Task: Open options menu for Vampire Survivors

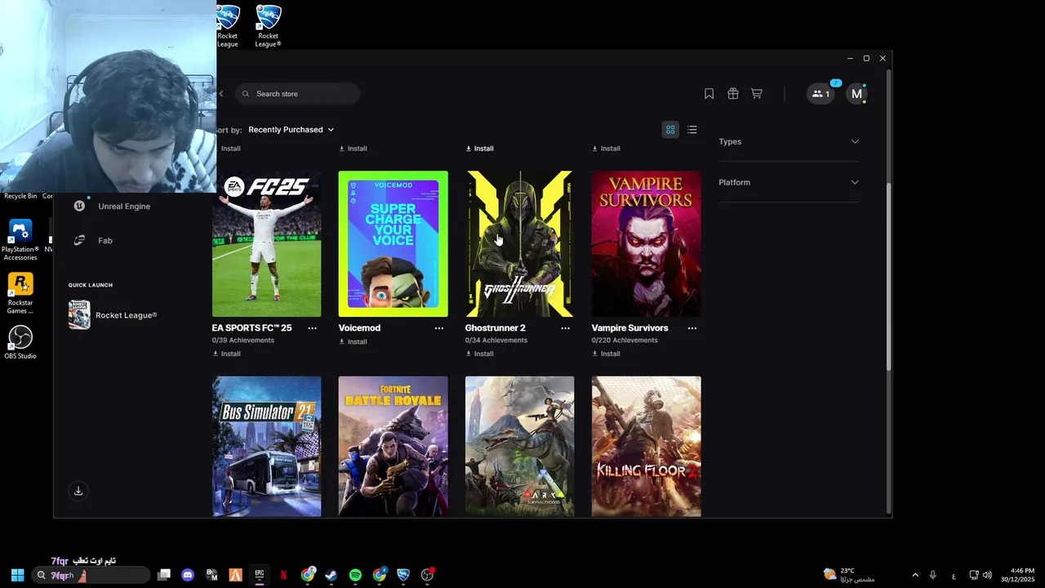Action: [691, 328]
